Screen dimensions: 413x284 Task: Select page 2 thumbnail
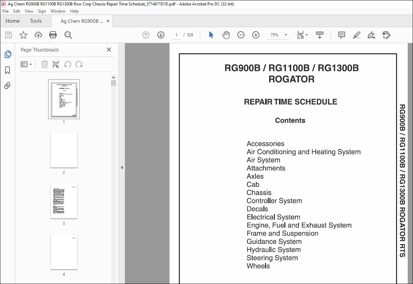point(64,150)
